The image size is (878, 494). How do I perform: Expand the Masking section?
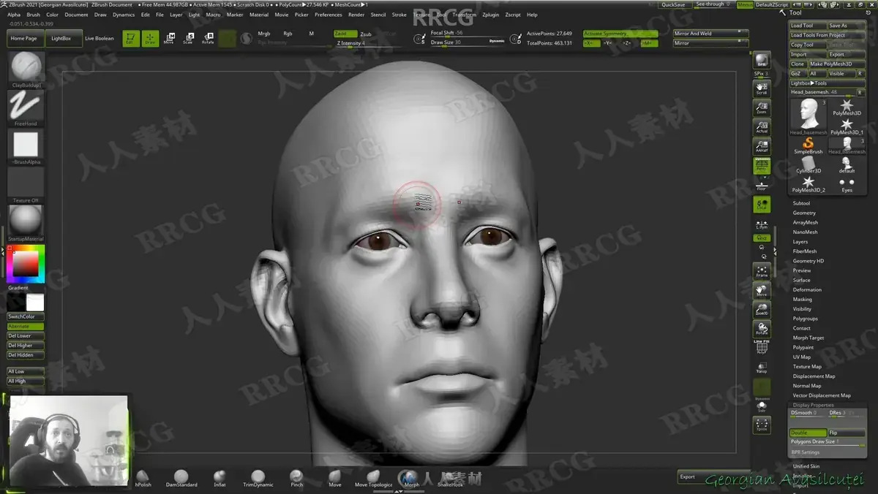pyautogui.click(x=803, y=300)
